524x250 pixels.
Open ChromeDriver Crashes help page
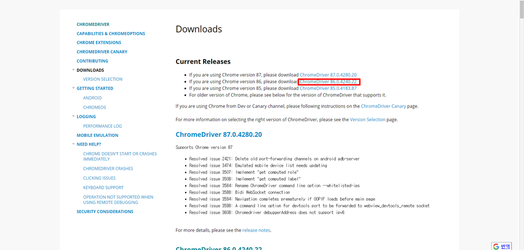pyautogui.click(x=108, y=168)
